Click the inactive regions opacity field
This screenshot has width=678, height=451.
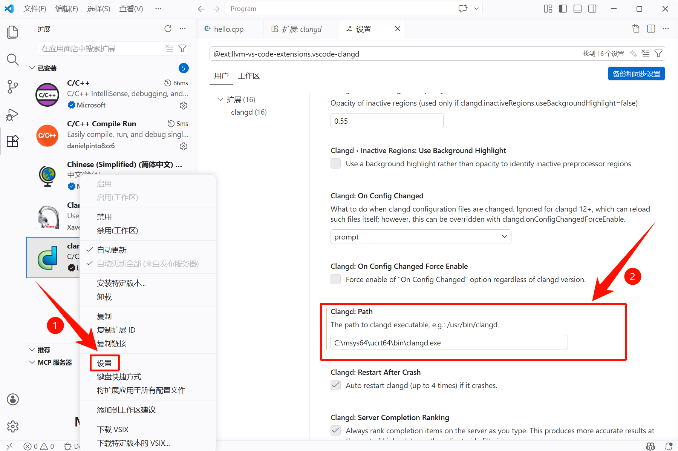click(387, 121)
